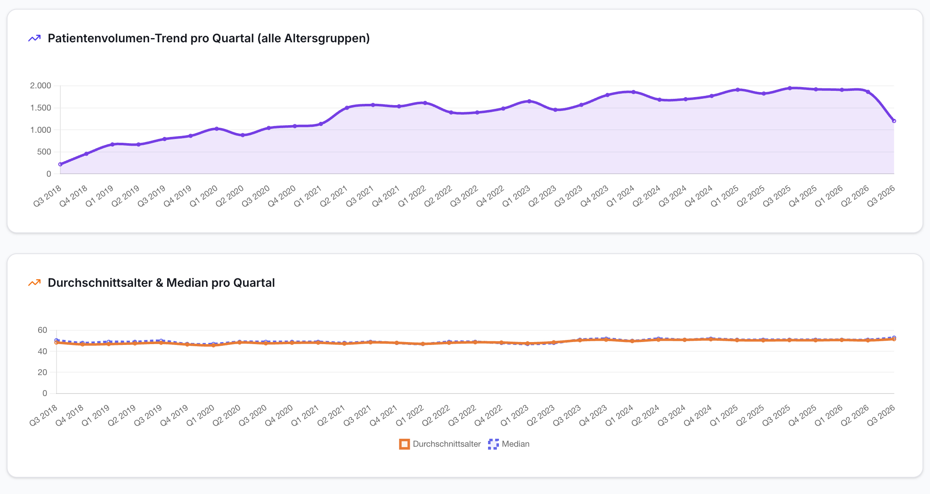Click the Q1 2020 point on the age chart
930x494 pixels.
click(214, 345)
